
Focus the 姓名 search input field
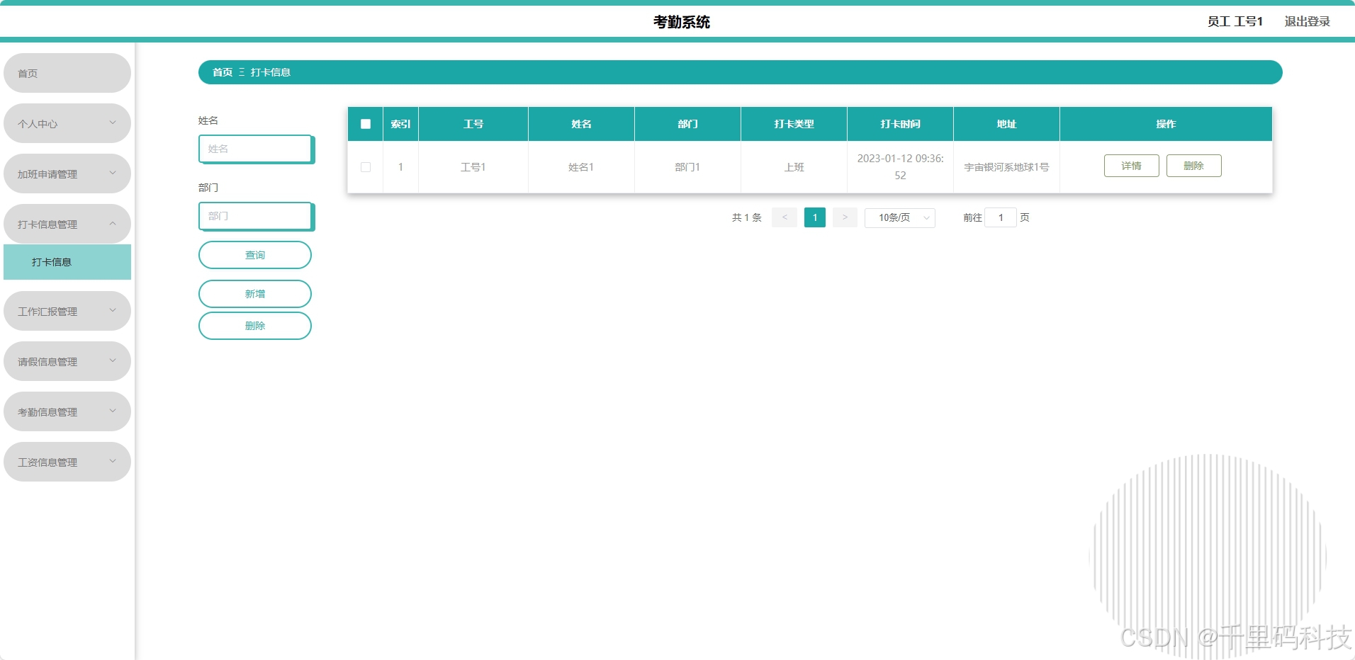coord(256,149)
